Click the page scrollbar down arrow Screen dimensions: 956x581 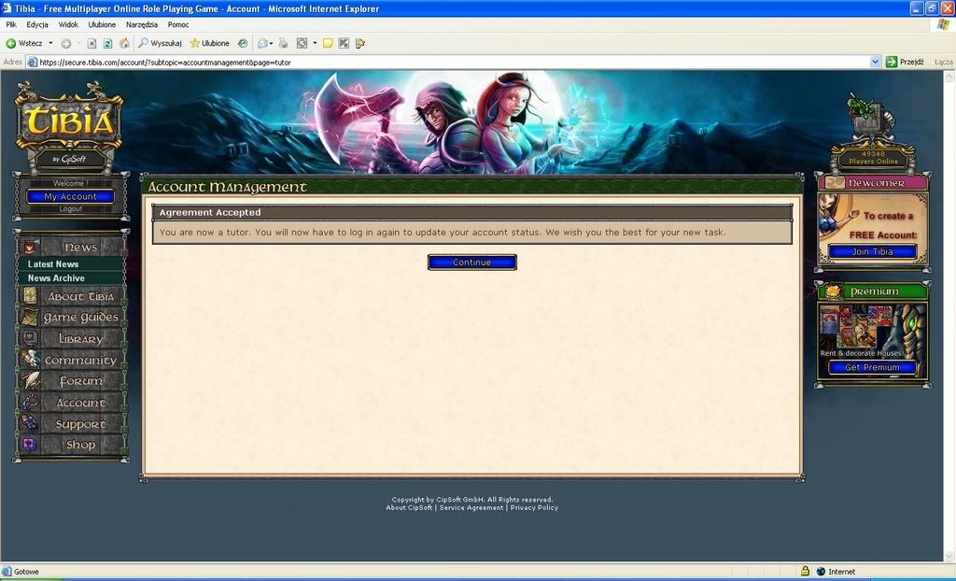[949, 556]
